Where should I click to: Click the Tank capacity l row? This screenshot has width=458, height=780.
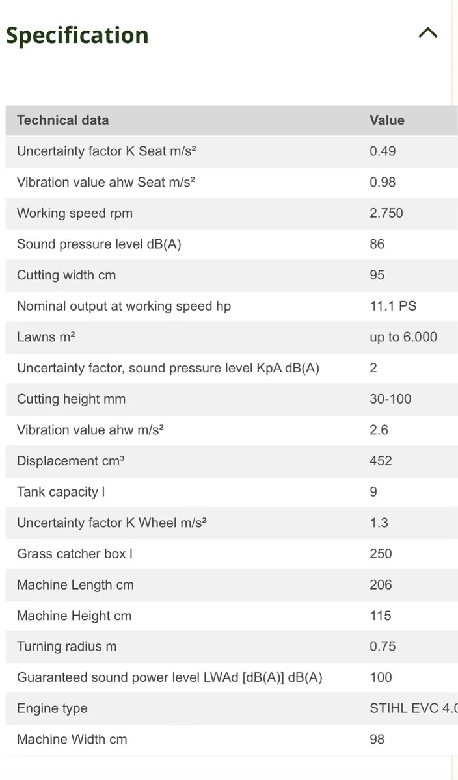(x=232, y=491)
